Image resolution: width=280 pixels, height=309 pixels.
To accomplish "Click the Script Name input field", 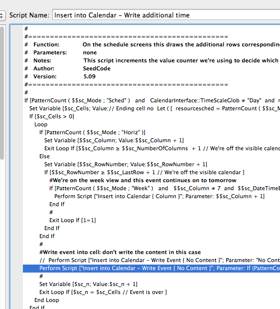I will click(x=166, y=15).
